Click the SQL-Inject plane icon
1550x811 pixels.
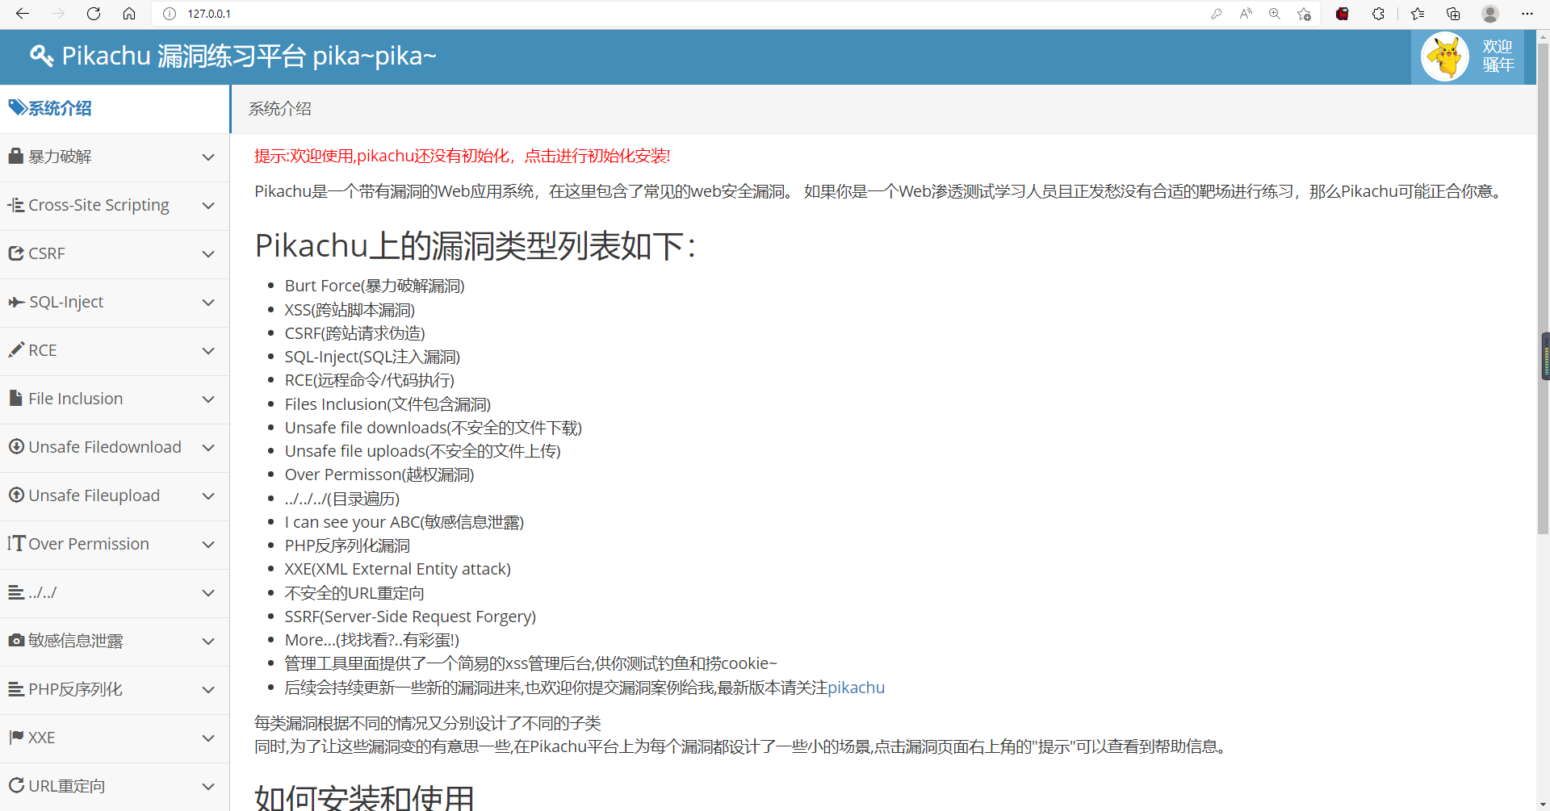point(15,301)
